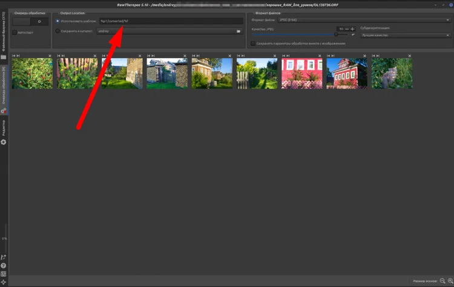Increase JPEG quality with the plus button
Screen dimensions: 454x287
point(352,28)
